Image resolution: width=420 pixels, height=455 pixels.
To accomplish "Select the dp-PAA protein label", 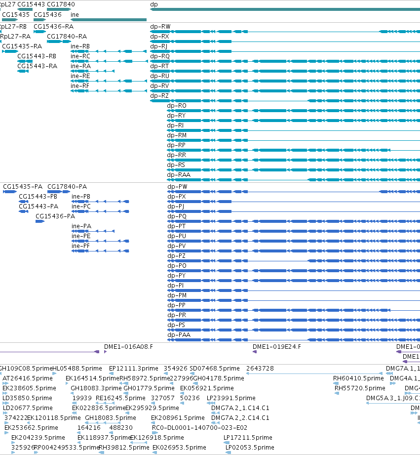I will click(179, 334).
